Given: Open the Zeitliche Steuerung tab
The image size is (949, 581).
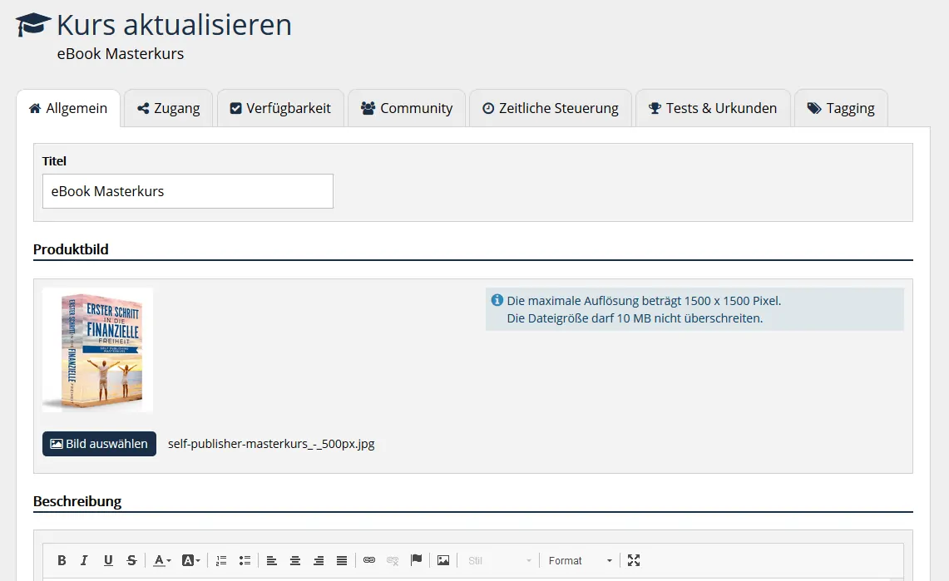Looking at the screenshot, I should tap(550, 108).
